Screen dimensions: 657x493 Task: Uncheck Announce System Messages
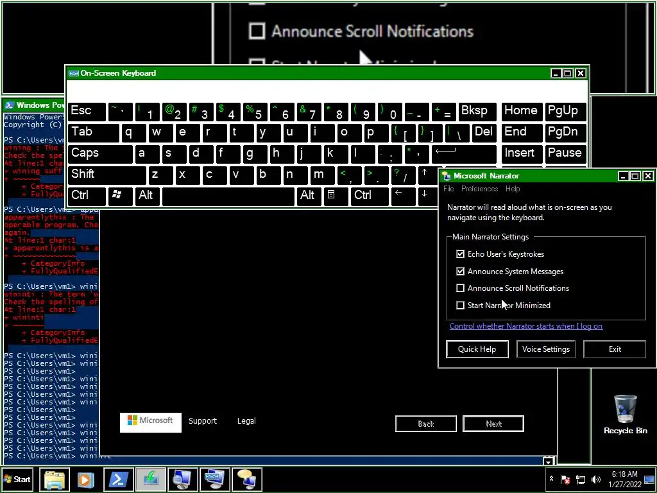pos(460,272)
